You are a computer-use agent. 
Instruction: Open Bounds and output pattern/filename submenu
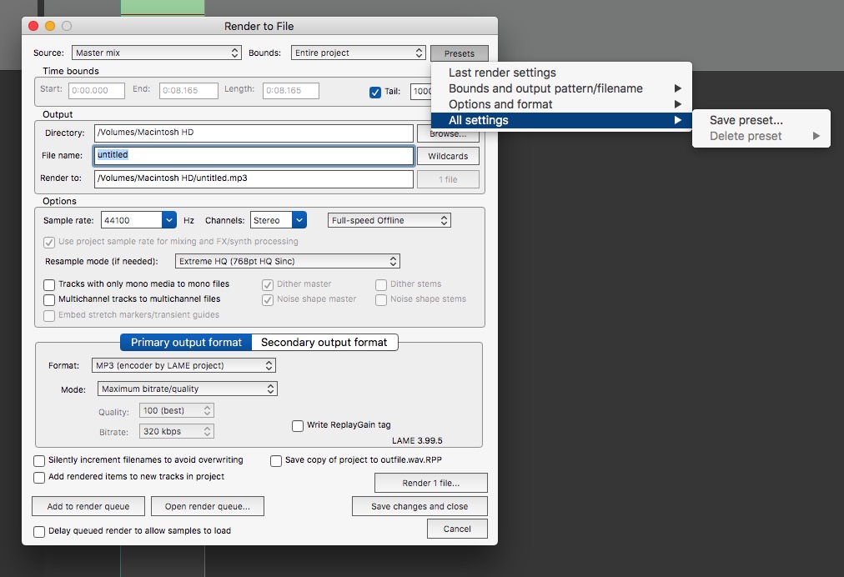(x=561, y=88)
